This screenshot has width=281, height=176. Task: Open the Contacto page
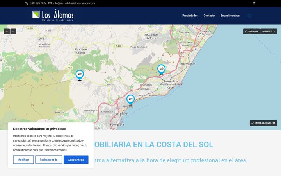click(209, 16)
